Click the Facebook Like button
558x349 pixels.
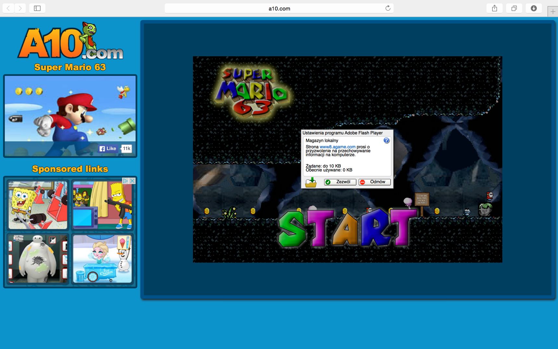click(108, 148)
